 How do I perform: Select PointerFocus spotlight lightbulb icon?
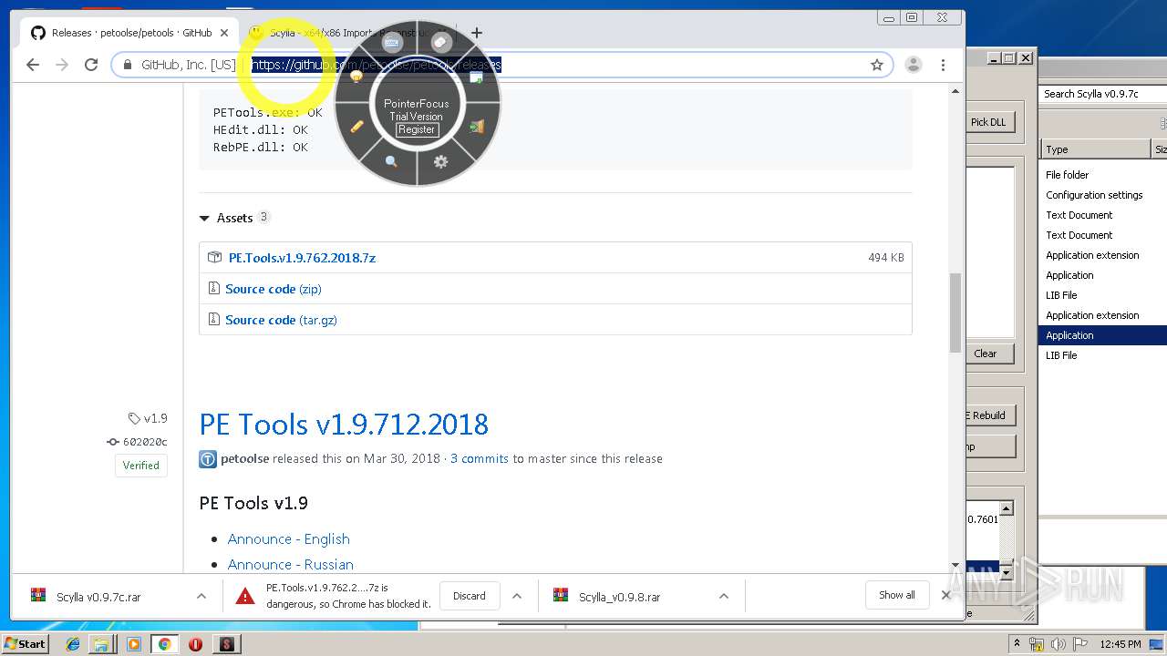tap(356, 77)
